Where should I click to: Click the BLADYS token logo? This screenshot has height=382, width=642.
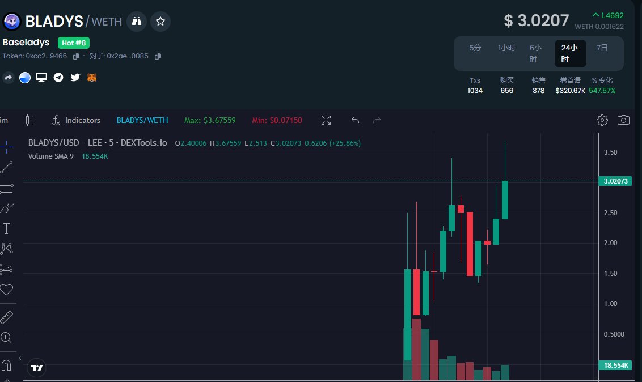pyautogui.click(x=11, y=22)
